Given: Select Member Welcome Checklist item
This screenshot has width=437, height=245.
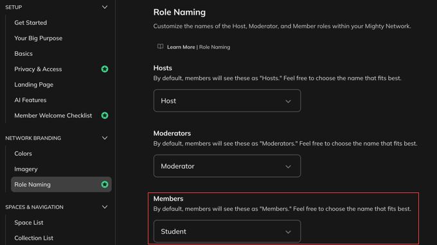Looking at the screenshot, I should [53, 115].
